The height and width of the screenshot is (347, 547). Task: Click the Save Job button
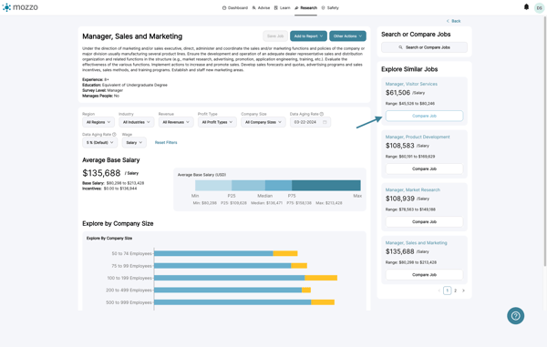275,36
